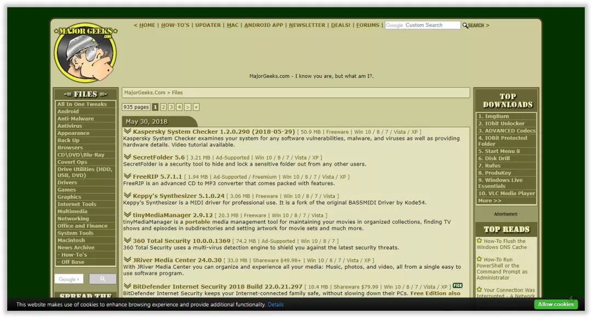Open FreeRIP 5.7.1.1 title link

157,177
